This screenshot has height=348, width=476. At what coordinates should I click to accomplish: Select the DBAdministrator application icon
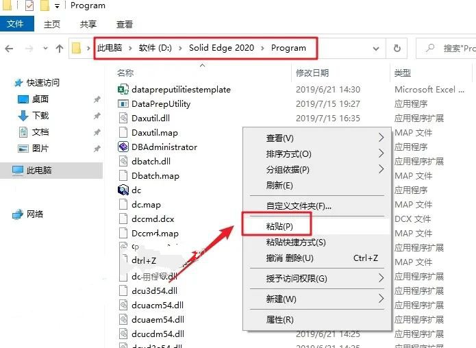pos(123,147)
